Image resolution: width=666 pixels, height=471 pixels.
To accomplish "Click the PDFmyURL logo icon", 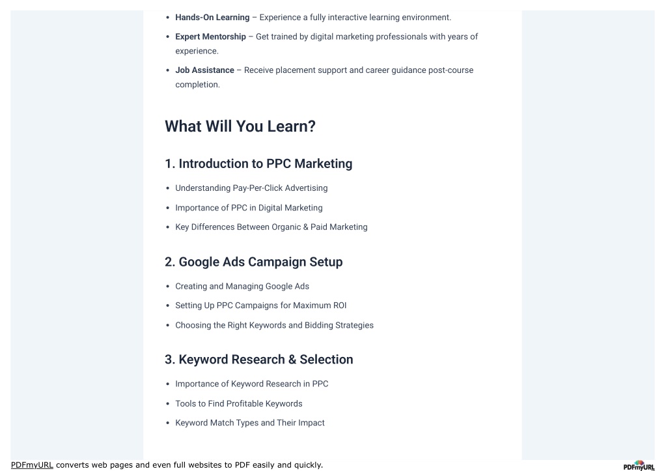I will point(639,466).
